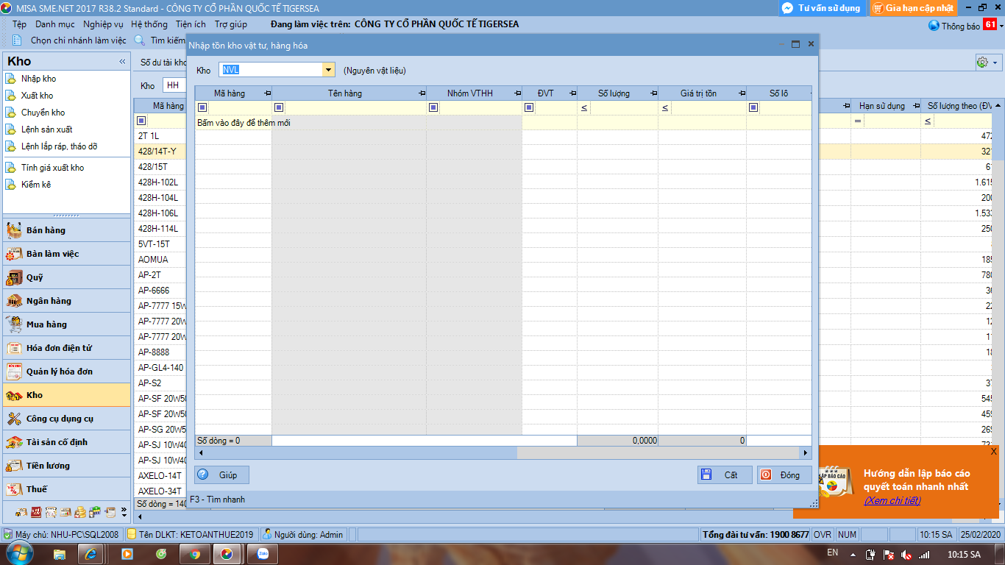1005x565 pixels.
Task: Launch Zalo from the Windows taskbar
Action: pyautogui.click(x=261, y=554)
